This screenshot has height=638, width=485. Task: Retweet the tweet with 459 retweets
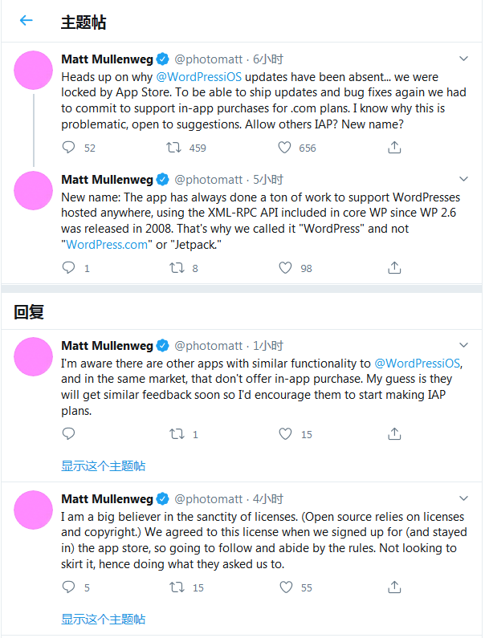click(x=173, y=148)
